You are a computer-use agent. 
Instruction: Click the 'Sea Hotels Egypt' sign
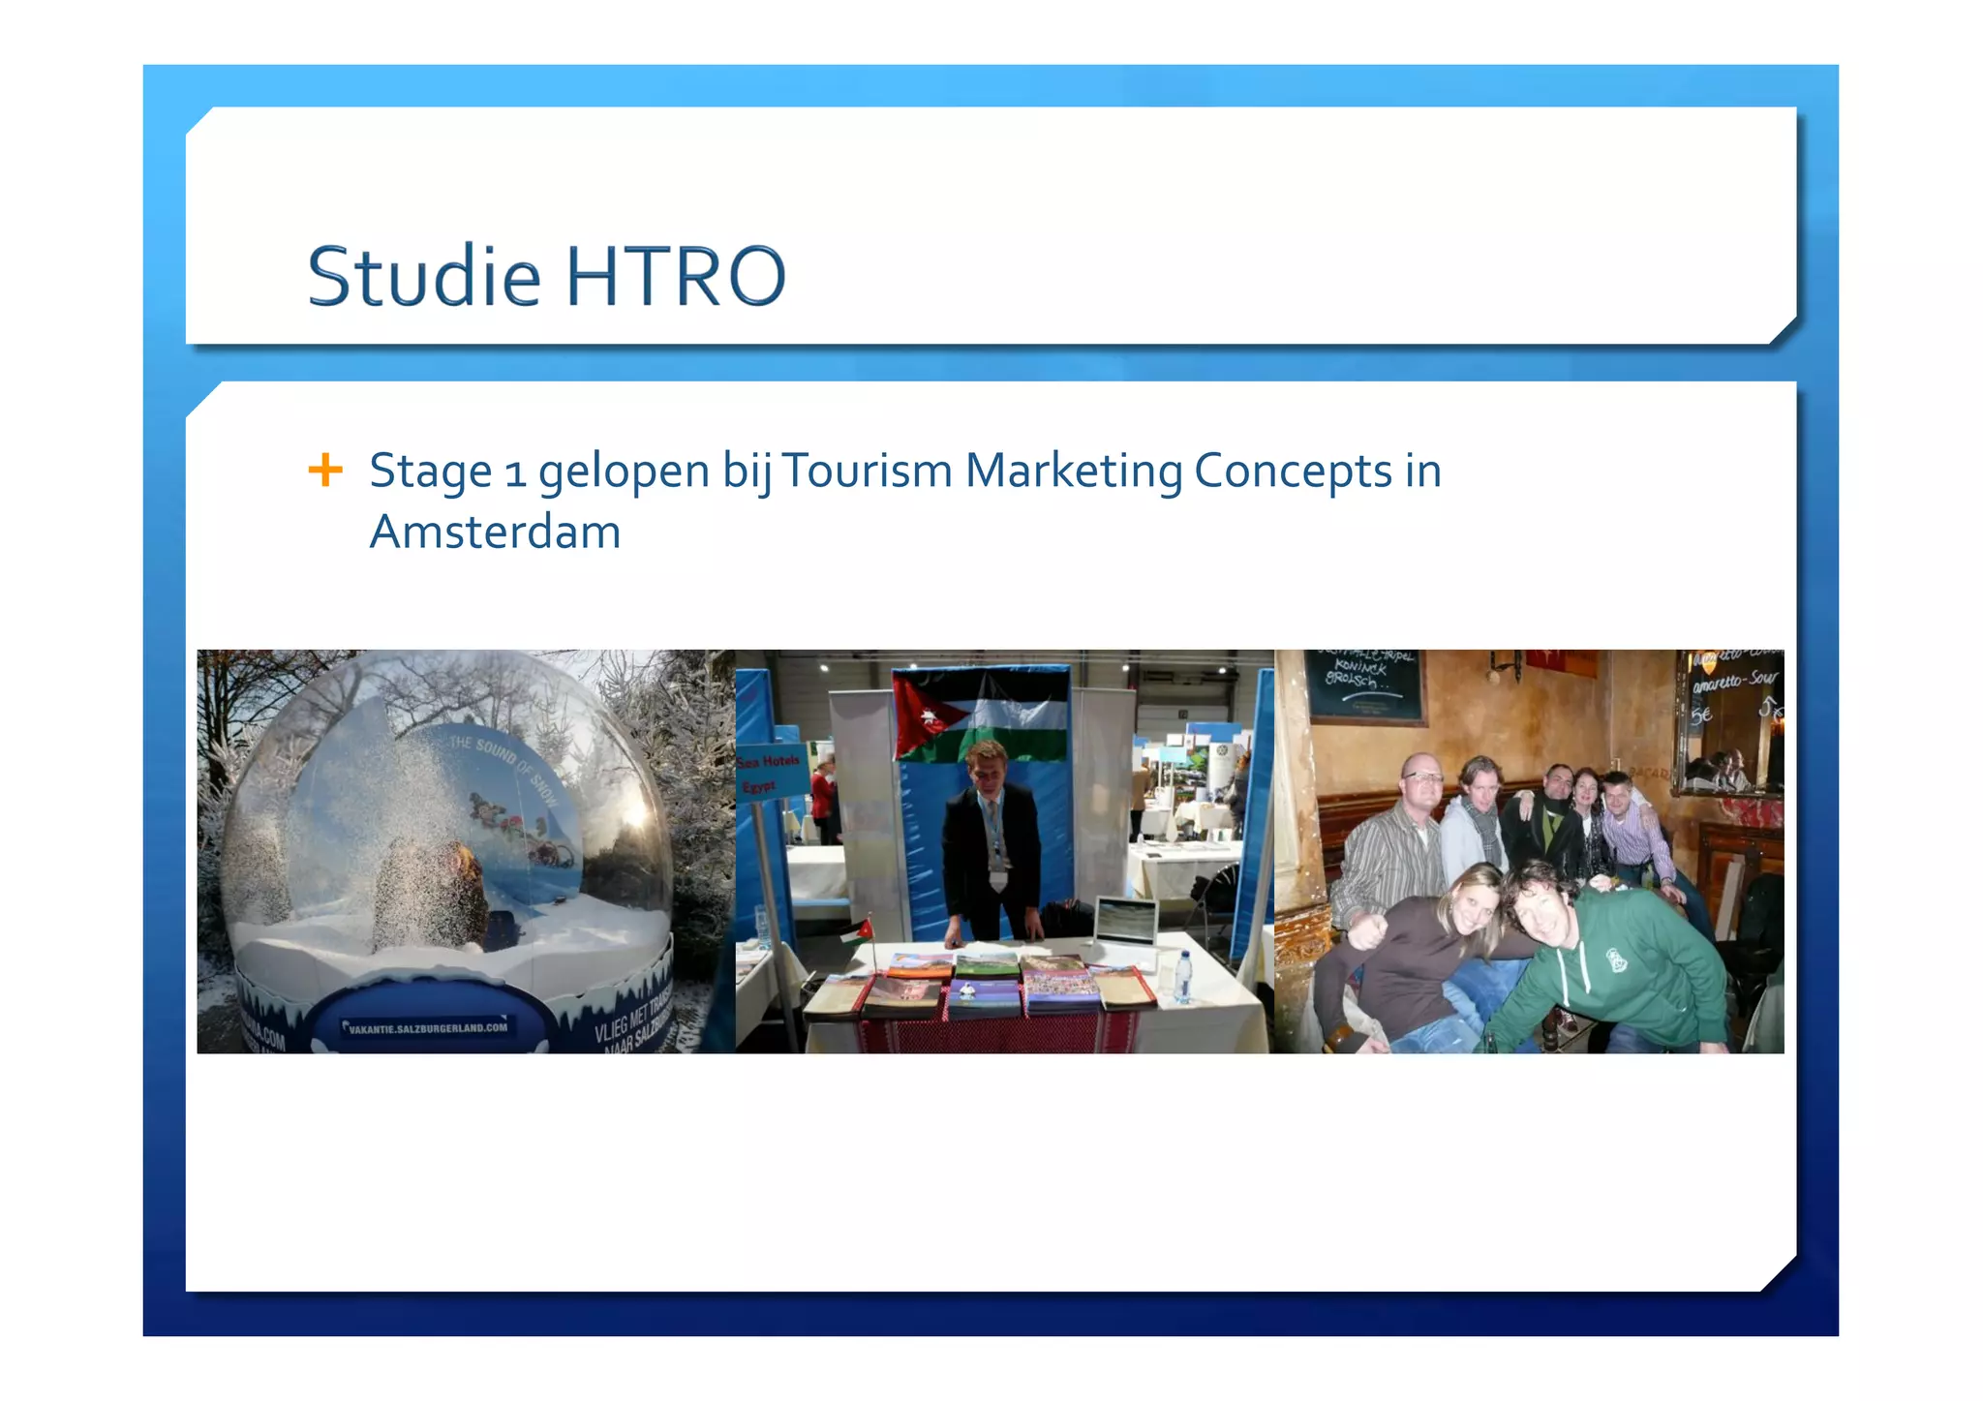click(771, 773)
